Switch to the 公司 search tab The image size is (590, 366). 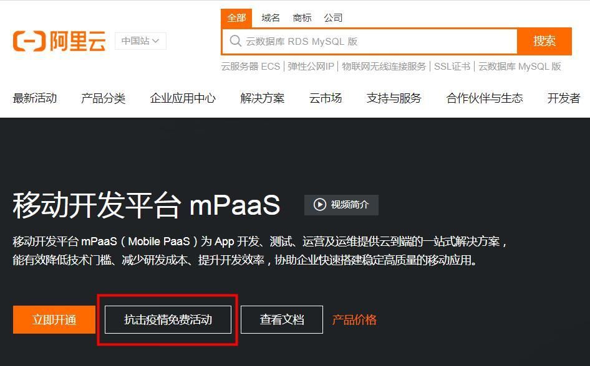pos(333,18)
